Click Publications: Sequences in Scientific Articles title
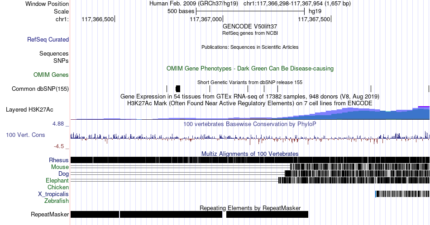The image size is (430, 225). (x=250, y=47)
